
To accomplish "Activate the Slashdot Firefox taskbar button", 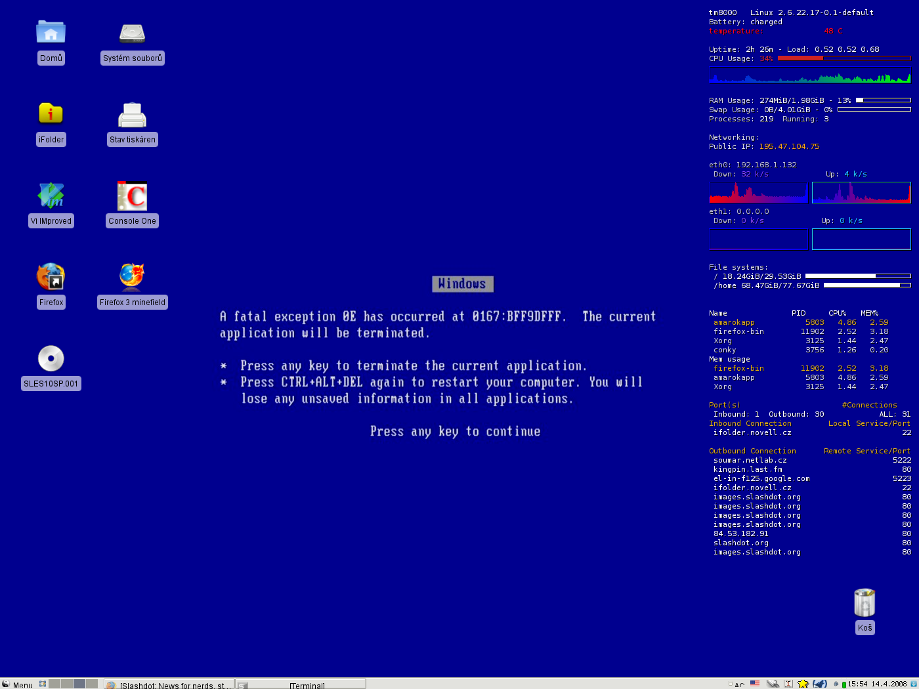I will click(x=169, y=684).
